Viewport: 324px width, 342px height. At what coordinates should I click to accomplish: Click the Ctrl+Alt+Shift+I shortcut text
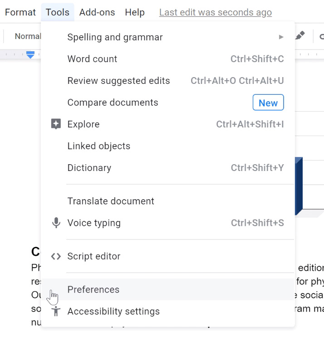pyautogui.click(x=250, y=124)
